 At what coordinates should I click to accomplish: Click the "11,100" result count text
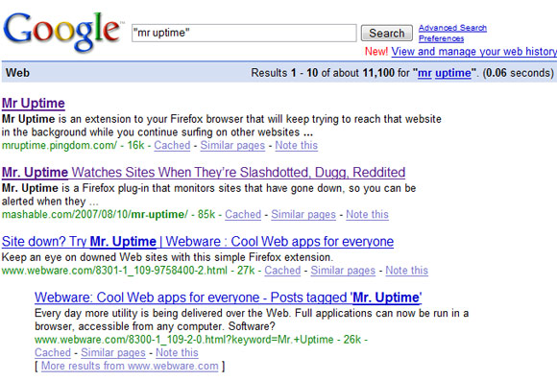(378, 73)
